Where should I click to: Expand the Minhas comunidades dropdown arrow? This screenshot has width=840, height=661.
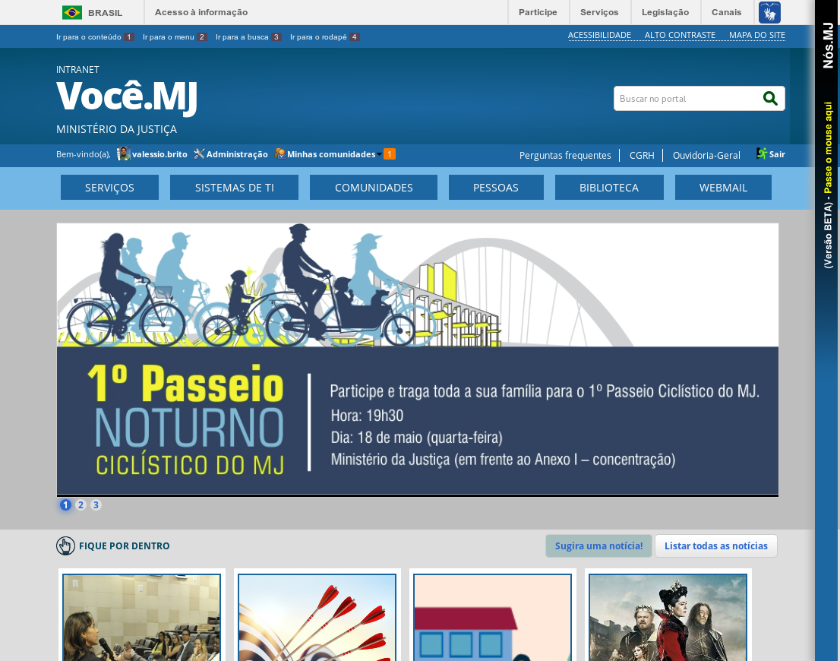pos(379,154)
